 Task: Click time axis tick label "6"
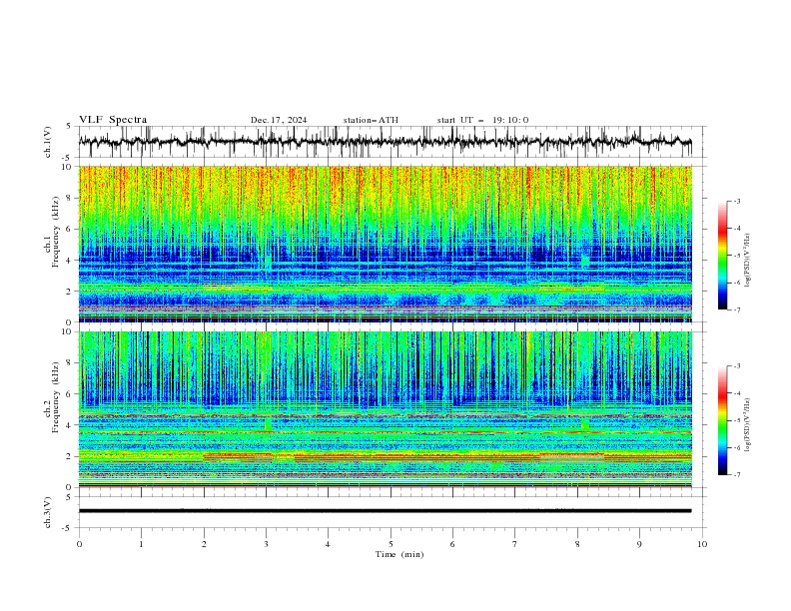coord(452,544)
